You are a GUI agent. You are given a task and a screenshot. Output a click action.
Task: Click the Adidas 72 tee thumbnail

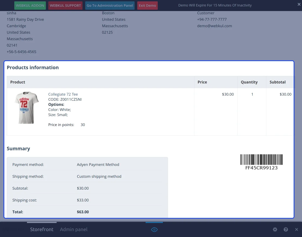(27, 108)
